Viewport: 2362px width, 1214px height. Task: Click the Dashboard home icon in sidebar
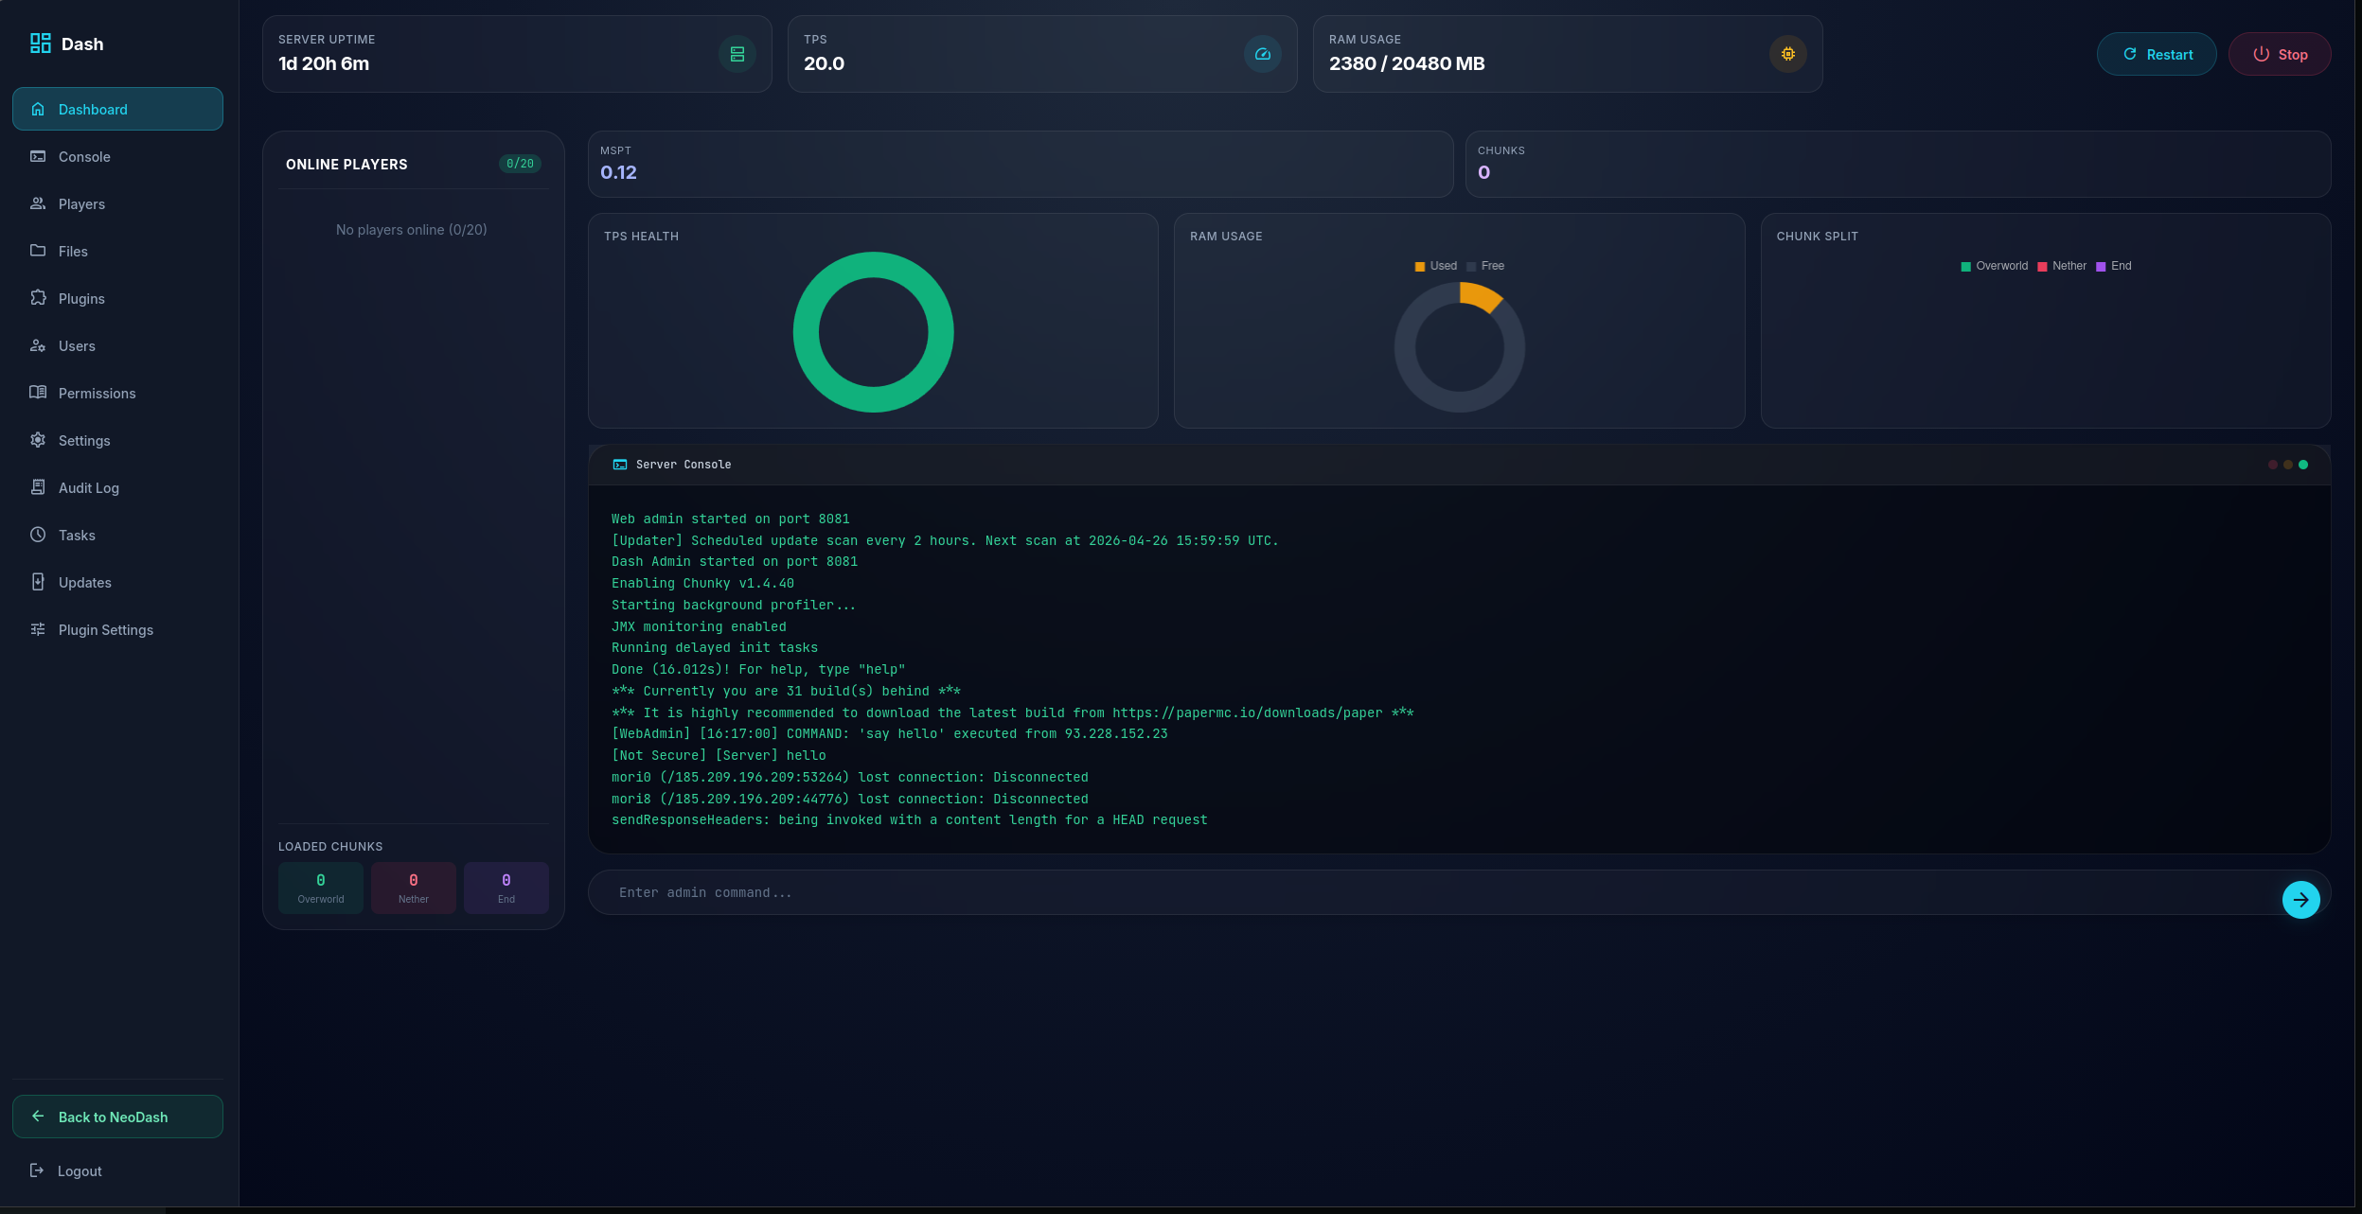(38, 109)
